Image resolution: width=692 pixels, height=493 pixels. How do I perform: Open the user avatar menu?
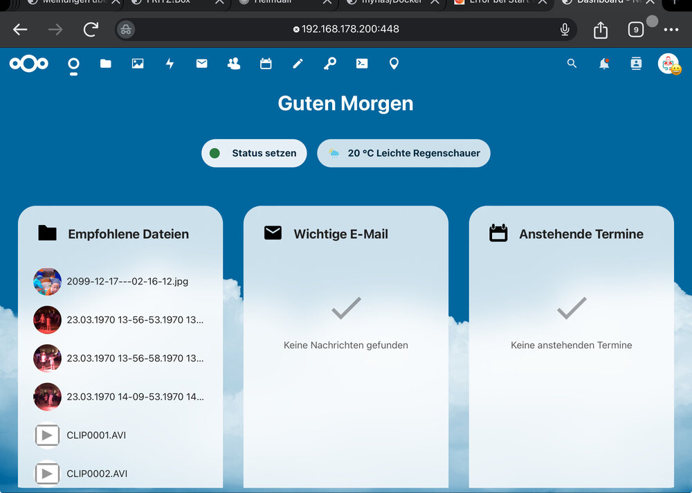(669, 64)
